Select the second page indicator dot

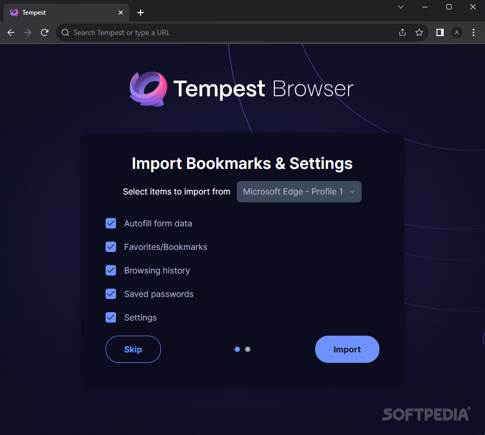point(248,349)
